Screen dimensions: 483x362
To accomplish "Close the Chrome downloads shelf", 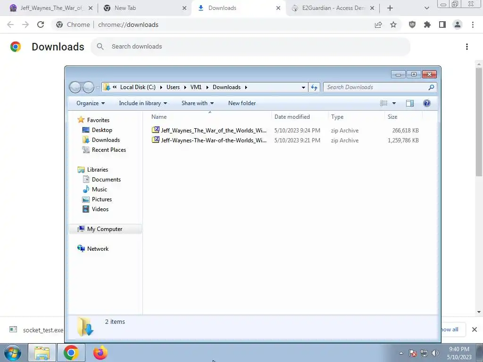I will tap(475, 329).
